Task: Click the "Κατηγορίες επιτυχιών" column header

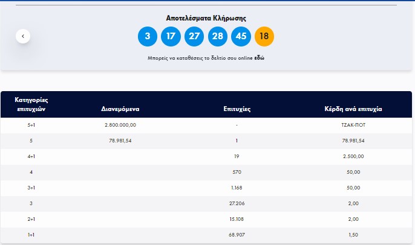Action: (x=31, y=104)
